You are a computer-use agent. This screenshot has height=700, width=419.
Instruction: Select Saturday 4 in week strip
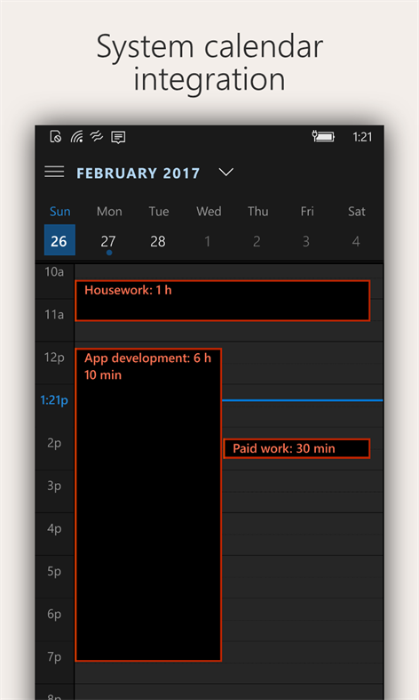[356, 241]
